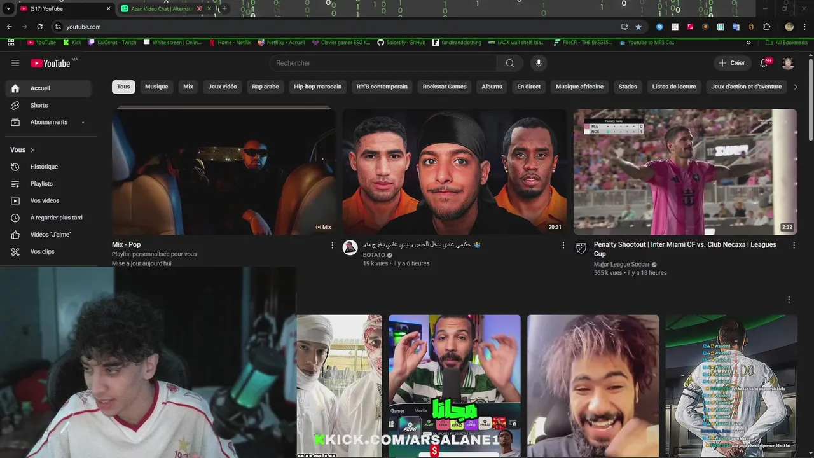Select the Hip-hop marocain filter chip

318,87
